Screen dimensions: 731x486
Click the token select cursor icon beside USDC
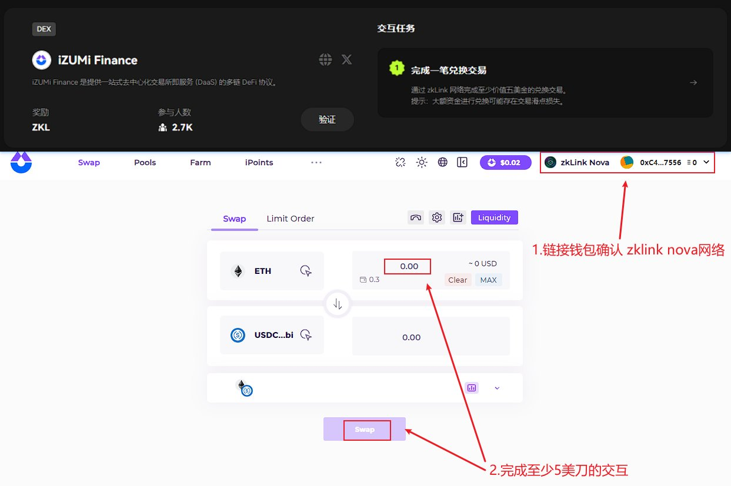pos(306,335)
